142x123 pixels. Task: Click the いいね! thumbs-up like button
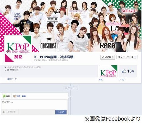(x=107, y=57)
